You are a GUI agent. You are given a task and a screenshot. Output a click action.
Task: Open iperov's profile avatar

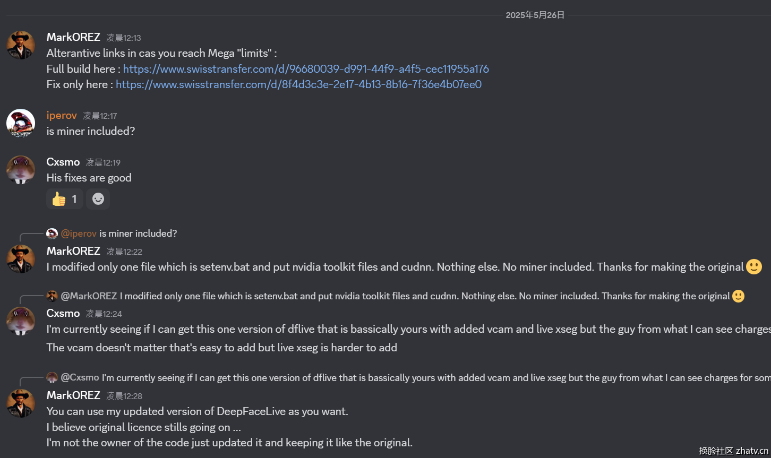(21, 123)
